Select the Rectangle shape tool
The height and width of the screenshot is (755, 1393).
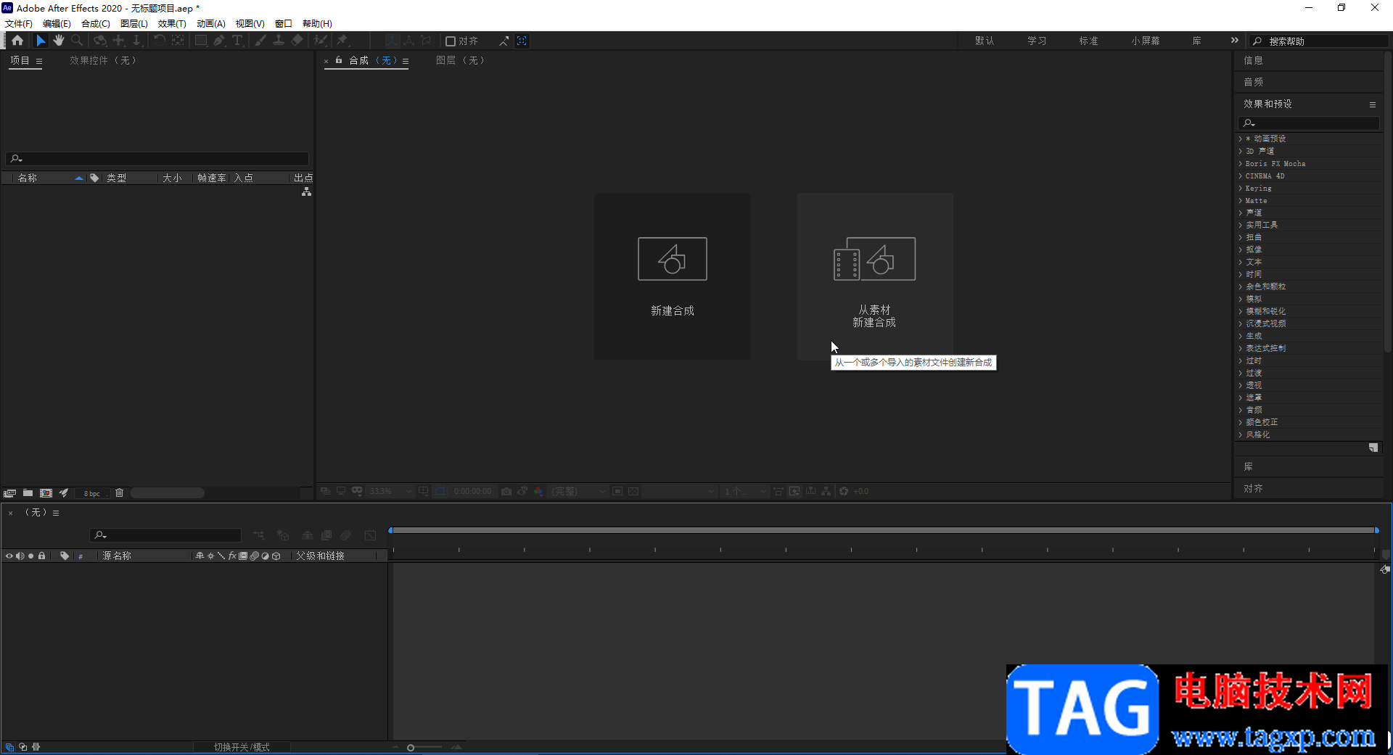pyautogui.click(x=201, y=41)
